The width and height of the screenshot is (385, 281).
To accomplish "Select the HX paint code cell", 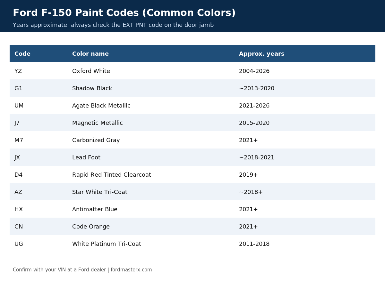I will 19,209.
